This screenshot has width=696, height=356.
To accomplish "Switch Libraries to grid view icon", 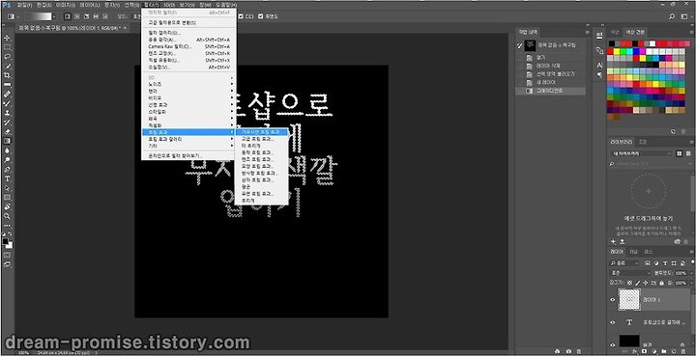I will coord(680,153).
